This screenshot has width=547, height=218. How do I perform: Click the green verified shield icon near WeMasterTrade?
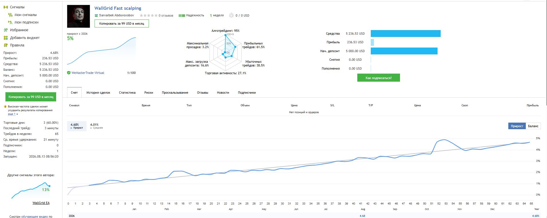pos(69,73)
